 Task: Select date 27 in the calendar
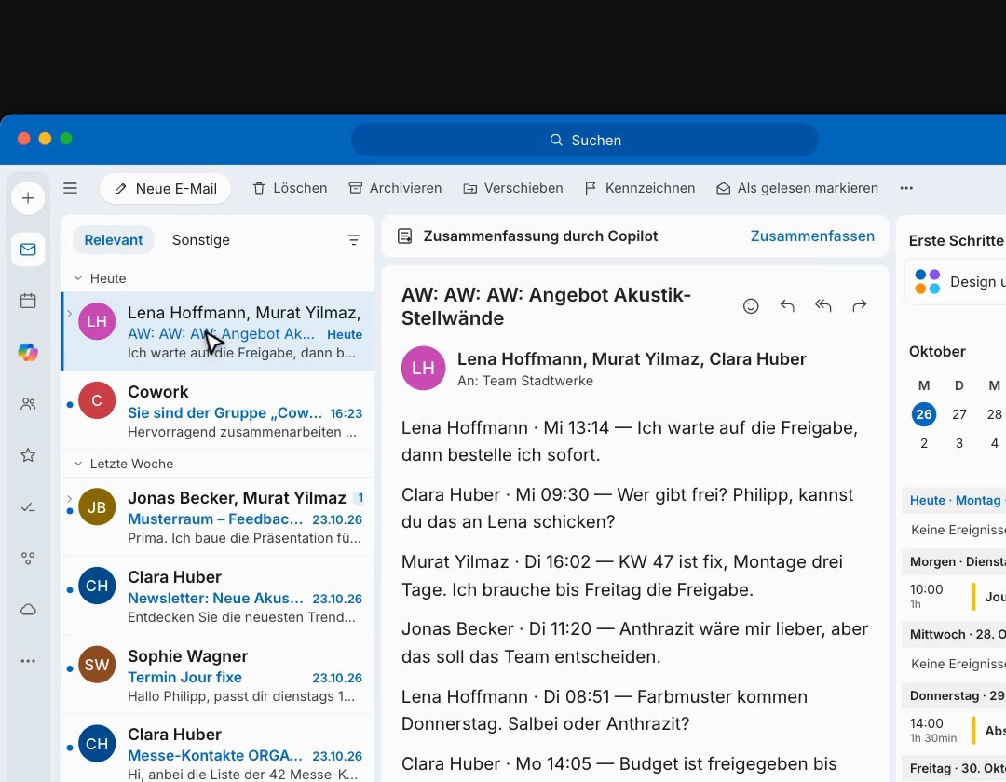959,414
